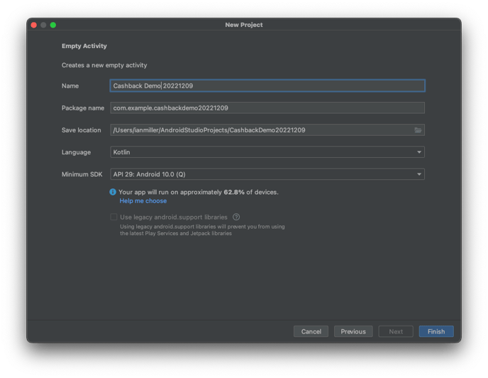Screen dimensions: 488x378
Task: Focus the Name text field
Action: [267, 86]
